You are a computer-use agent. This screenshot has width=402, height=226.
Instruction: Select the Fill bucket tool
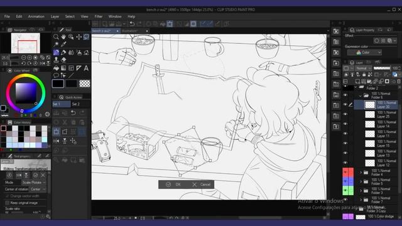point(56,68)
